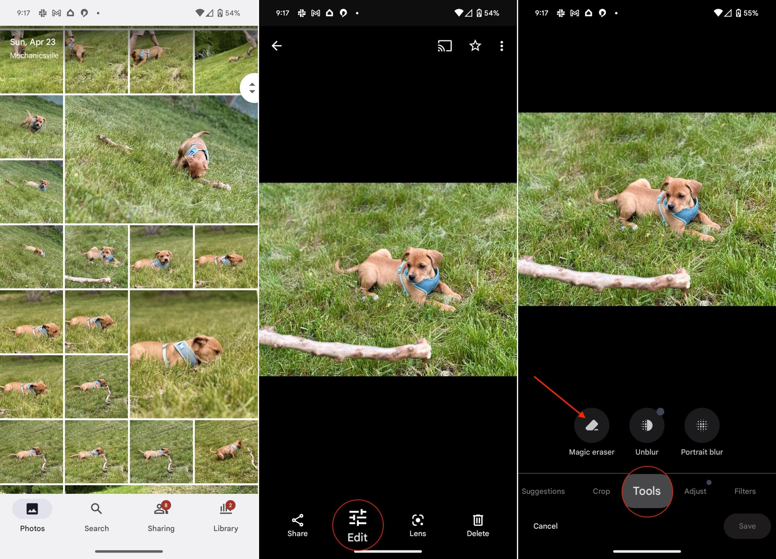Open the Suggestions panel

point(543,490)
